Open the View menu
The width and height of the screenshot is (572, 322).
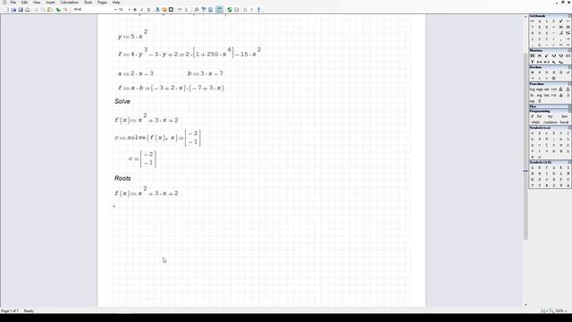click(x=37, y=3)
